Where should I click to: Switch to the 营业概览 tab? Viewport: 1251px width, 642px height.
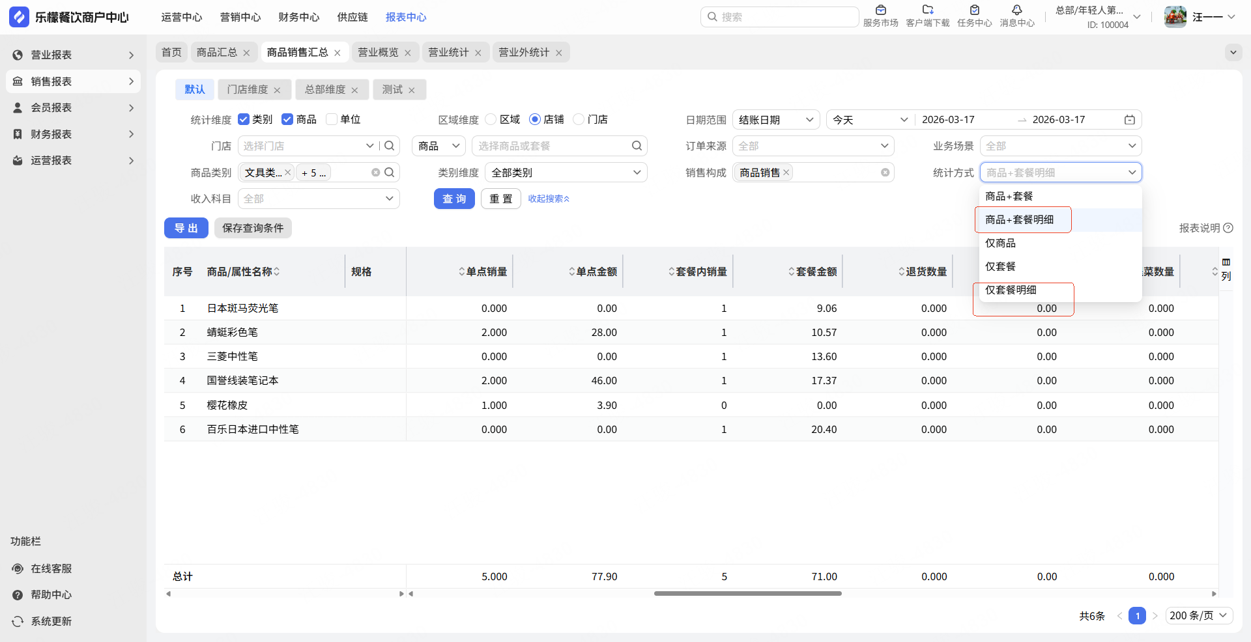pyautogui.click(x=378, y=52)
